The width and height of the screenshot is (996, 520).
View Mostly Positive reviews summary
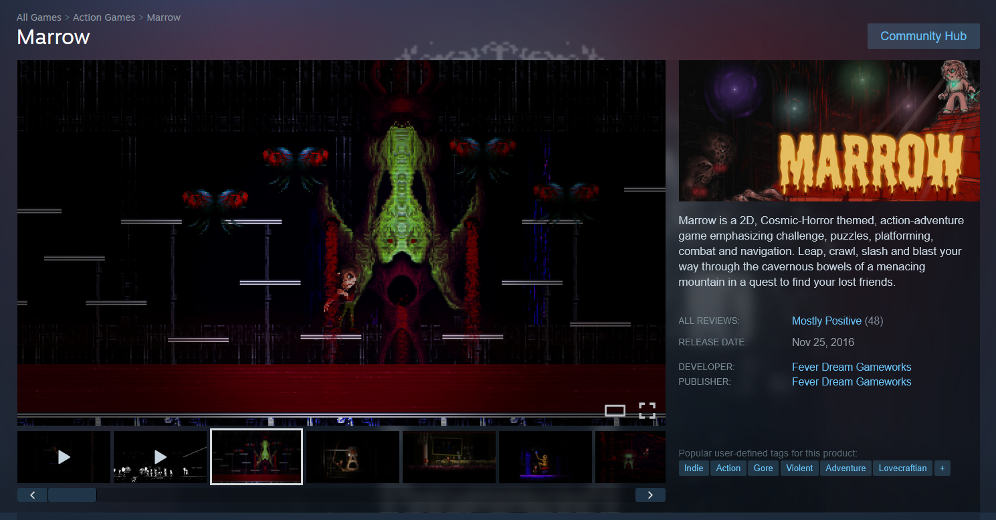click(x=827, y=321)
